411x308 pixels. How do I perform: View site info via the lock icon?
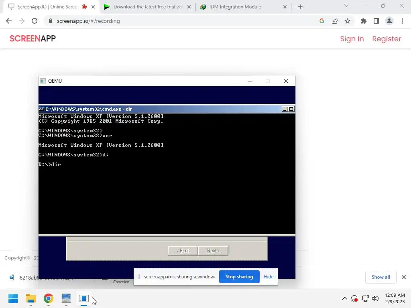[51, 21]
